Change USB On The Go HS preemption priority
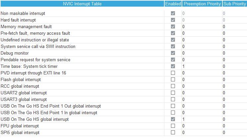 pos(202,119)
